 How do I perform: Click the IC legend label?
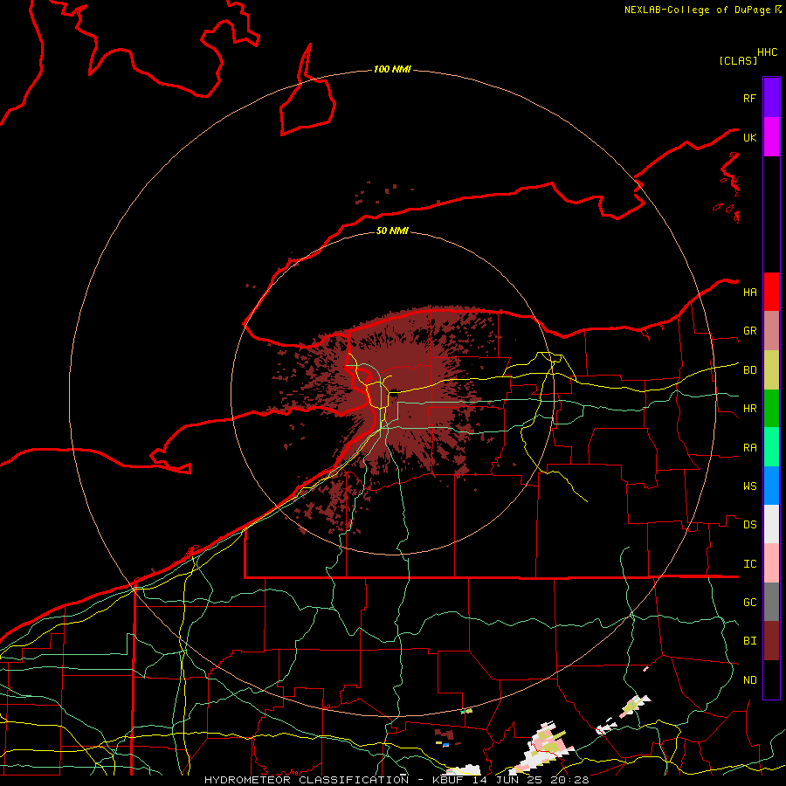(749, 564)
